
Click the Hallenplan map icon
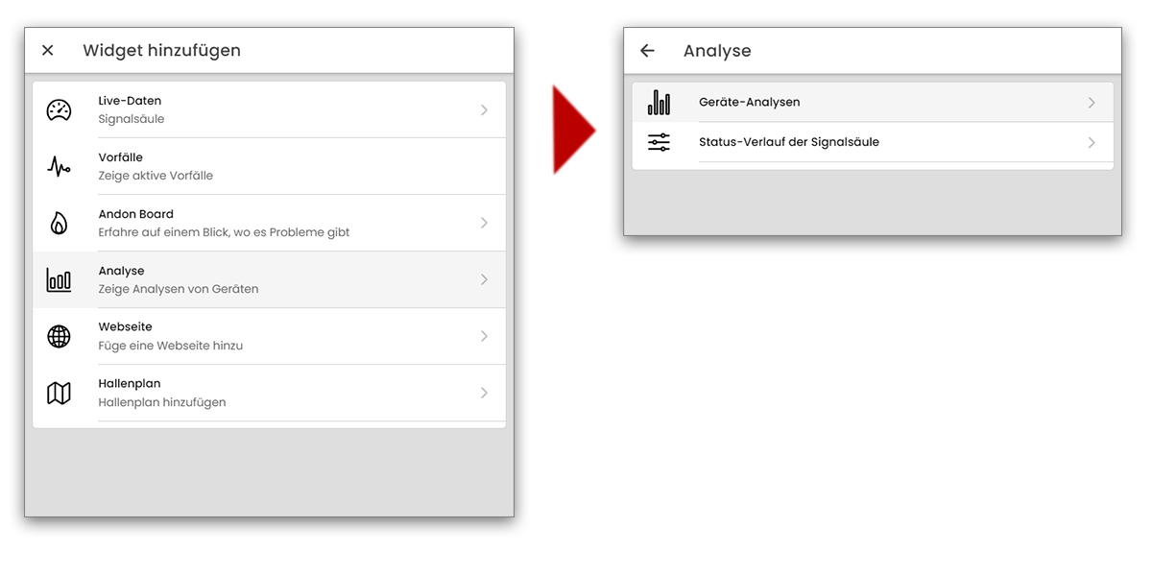pos(60,394)
